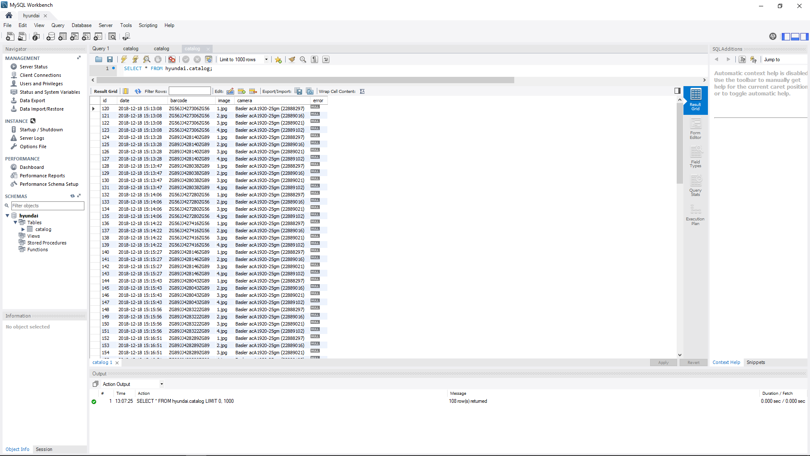Click the Export recordset to file icon

[298, 91]
